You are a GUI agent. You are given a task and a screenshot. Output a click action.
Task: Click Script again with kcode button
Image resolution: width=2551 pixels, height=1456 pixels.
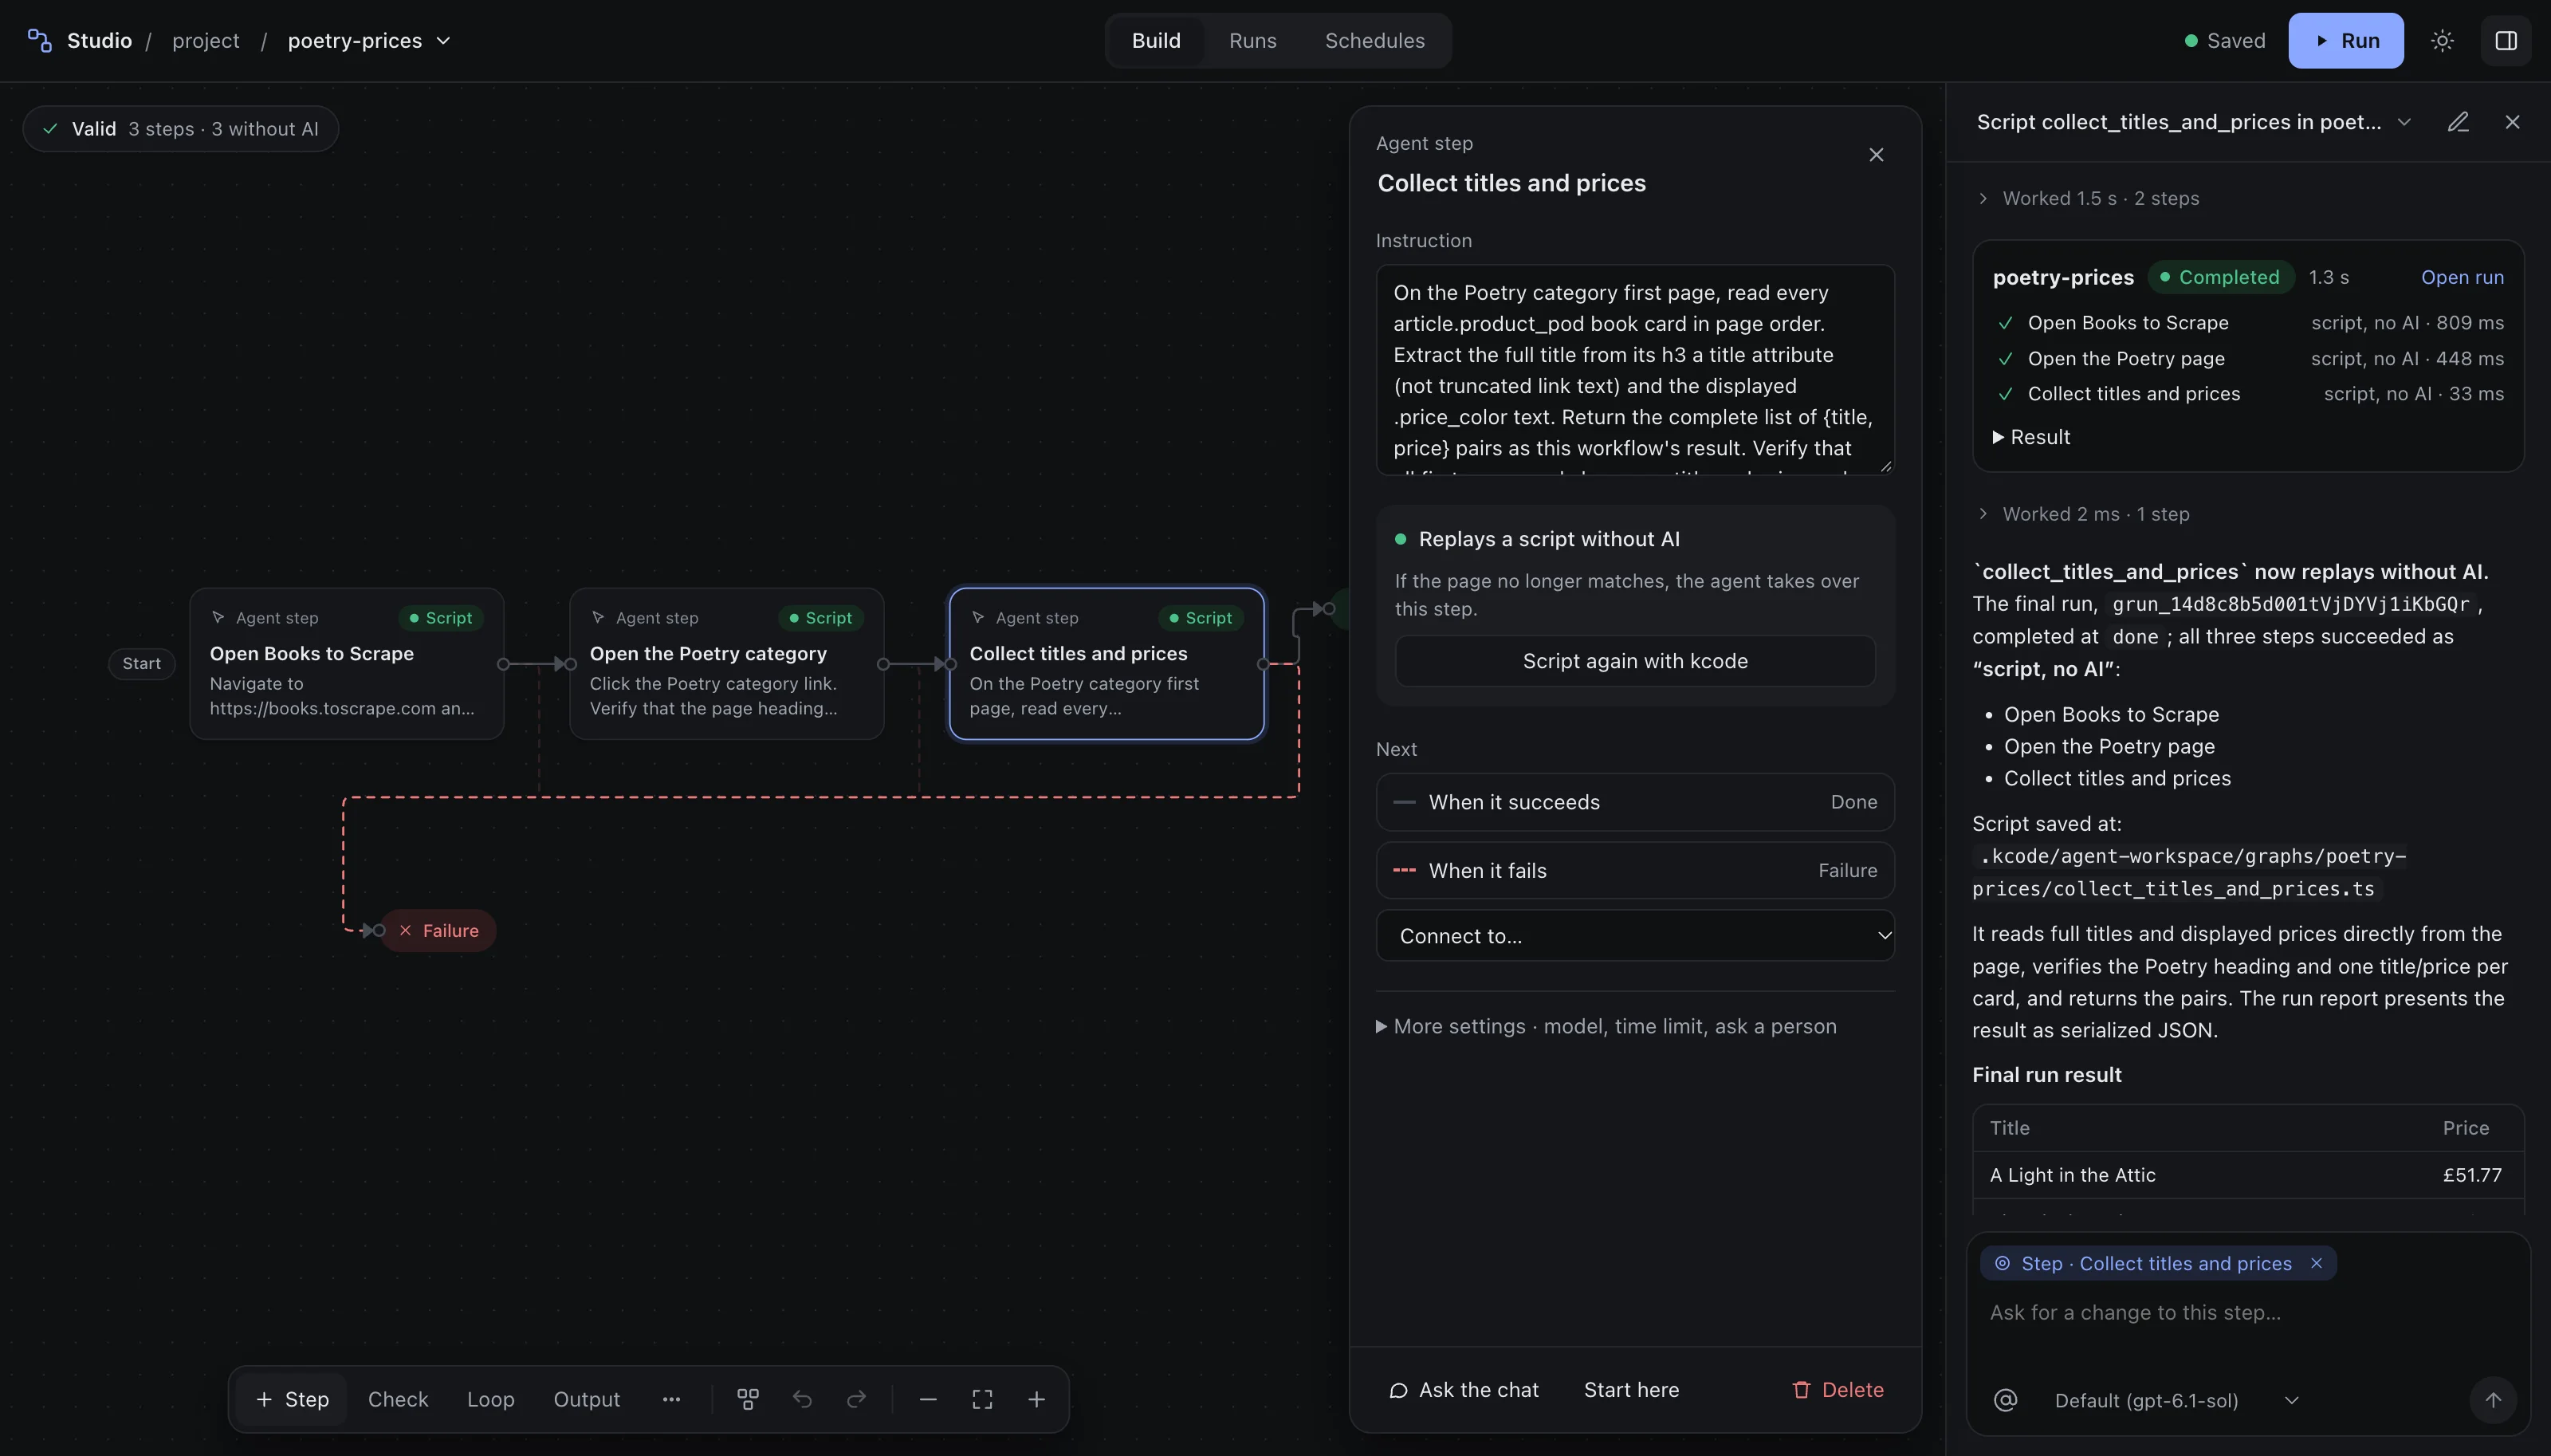pyautogui.click(x=1635, y=661)
